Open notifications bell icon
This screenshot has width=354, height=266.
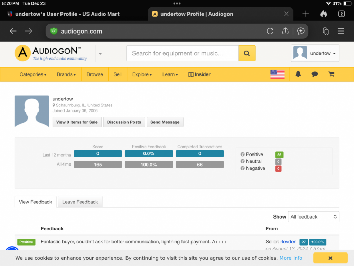click(x=298, y=74)
